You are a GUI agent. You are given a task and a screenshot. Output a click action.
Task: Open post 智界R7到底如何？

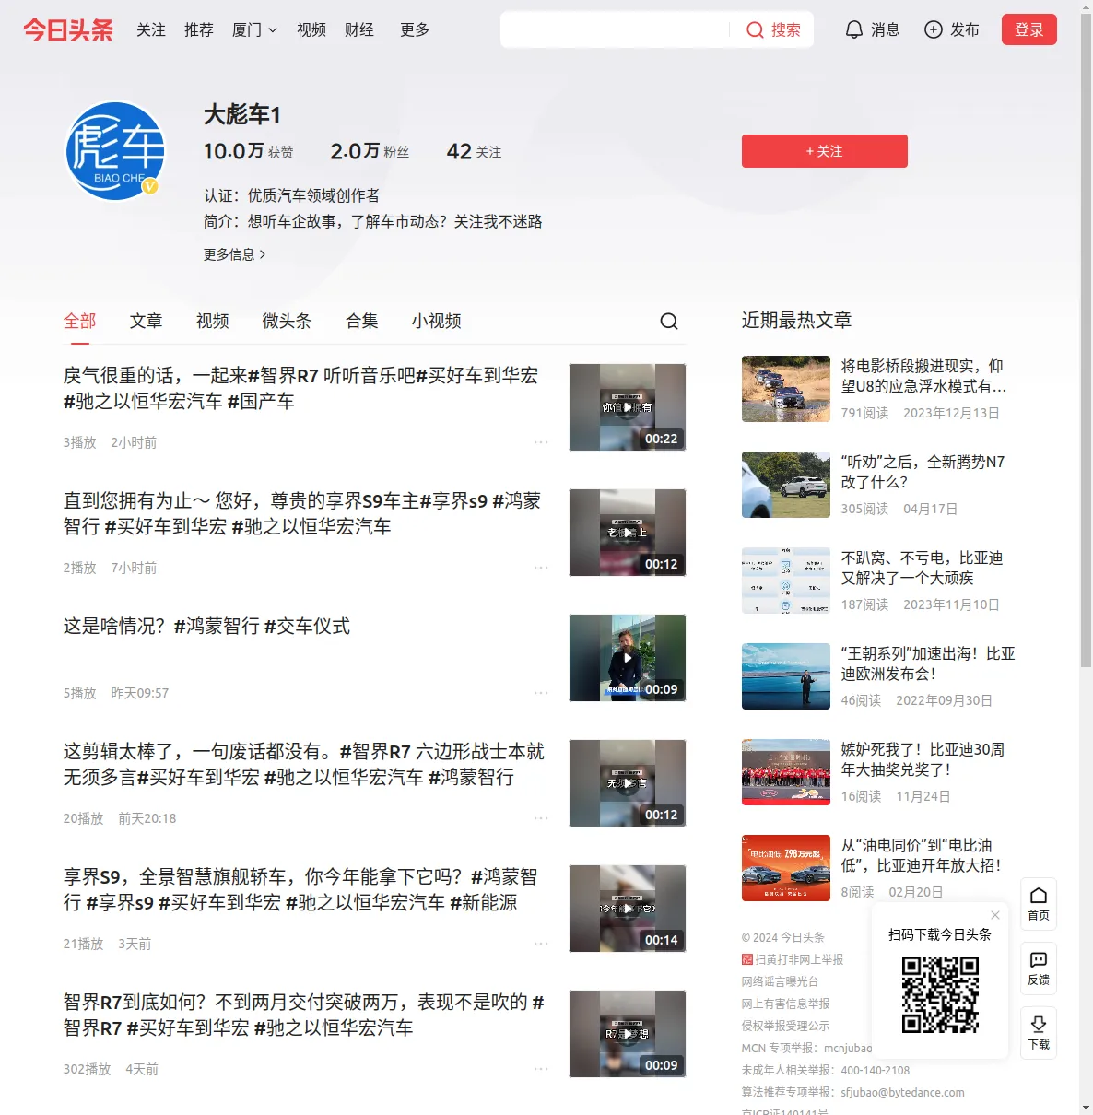click(304, 1015)
